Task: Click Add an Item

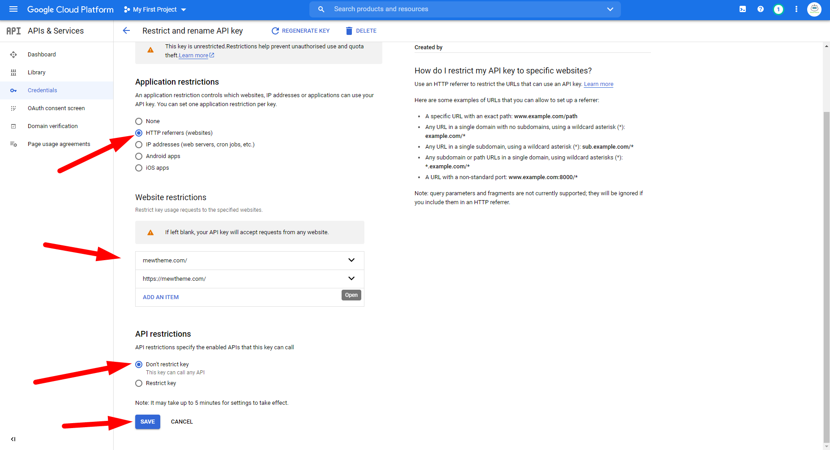Action: (161, 297)
